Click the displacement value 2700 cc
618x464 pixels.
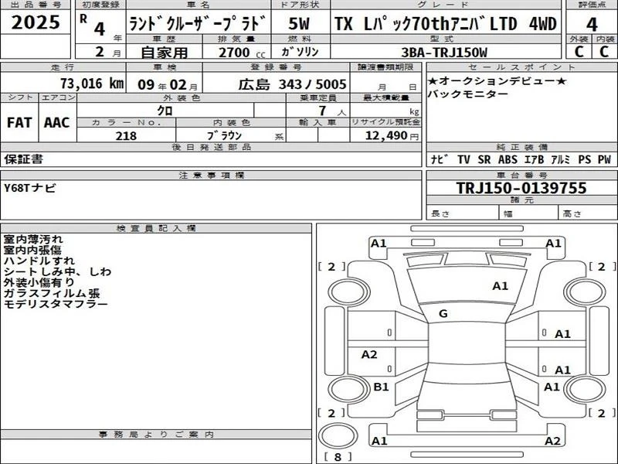(242, 53)
